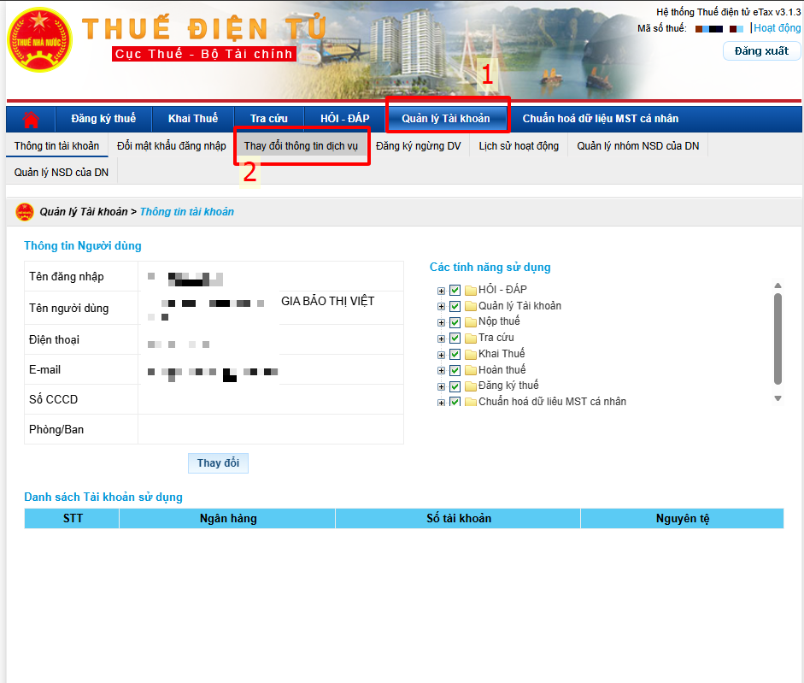
Task: Click the red Home icon in navigation bar
Action: [x=32, y=119]
